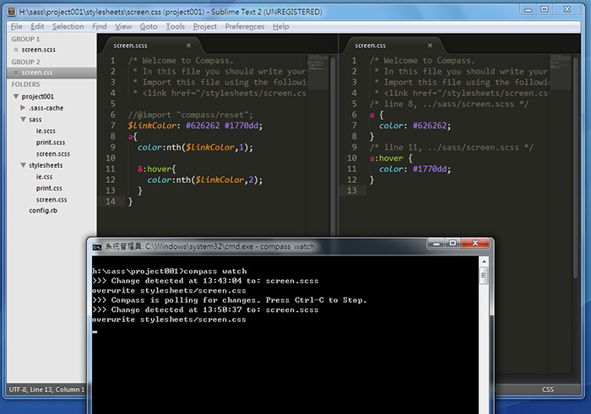Click the cmd window scrollbar thumb

484,275
